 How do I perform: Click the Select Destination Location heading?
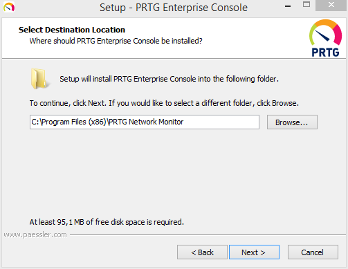(x=72, y=30)
